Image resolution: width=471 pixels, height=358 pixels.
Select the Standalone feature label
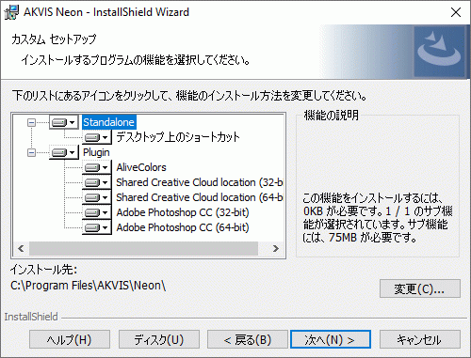click(x=109, y=122)
